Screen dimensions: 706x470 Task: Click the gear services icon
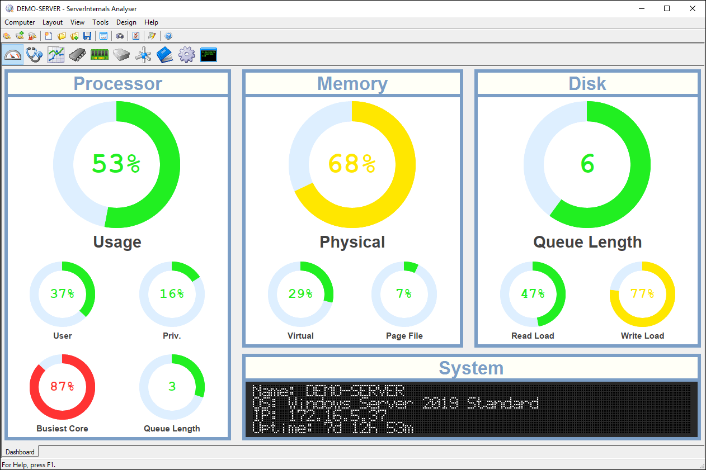pyautogui.click(x=186, y=55)
